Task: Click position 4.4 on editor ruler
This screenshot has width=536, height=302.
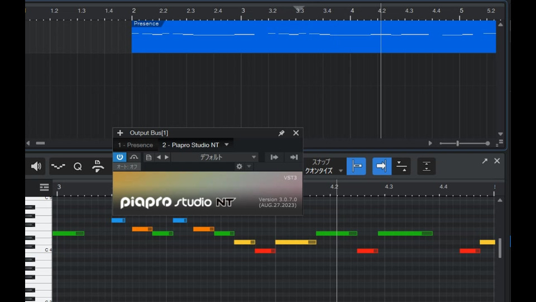Action: 443,187
